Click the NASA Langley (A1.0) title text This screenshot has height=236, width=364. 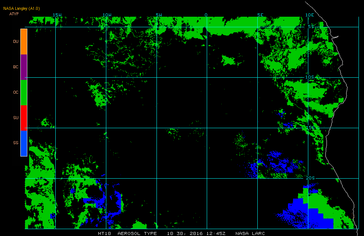coord(21,9)
